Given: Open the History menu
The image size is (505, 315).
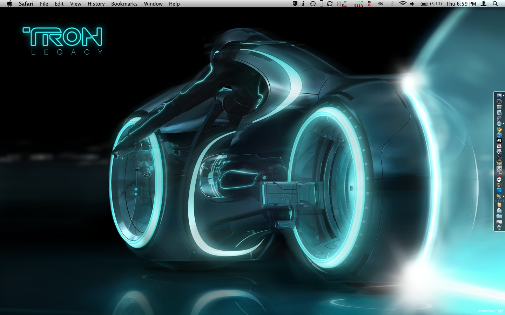Looking at the screenshot, I should click(96, 4).
